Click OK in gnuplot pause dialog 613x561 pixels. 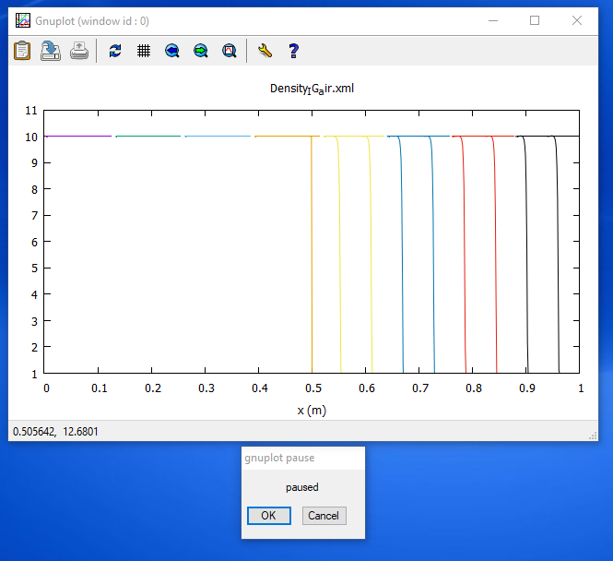point(269,516)
